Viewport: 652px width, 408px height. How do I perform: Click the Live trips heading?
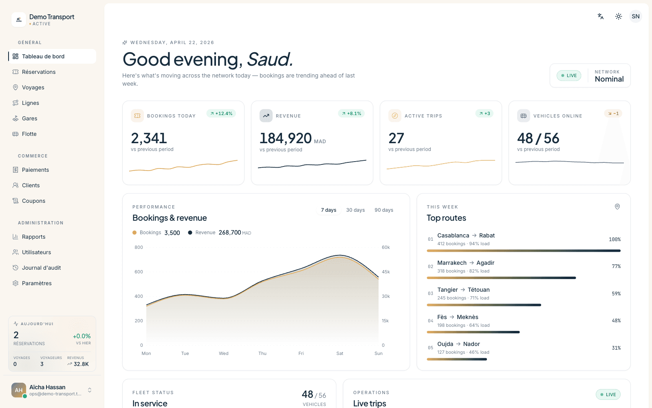point(370,403)
